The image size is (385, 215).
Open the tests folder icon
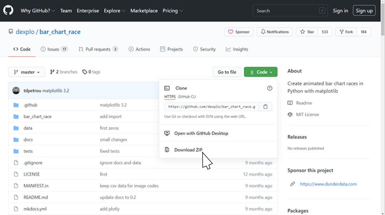(16, 151)
